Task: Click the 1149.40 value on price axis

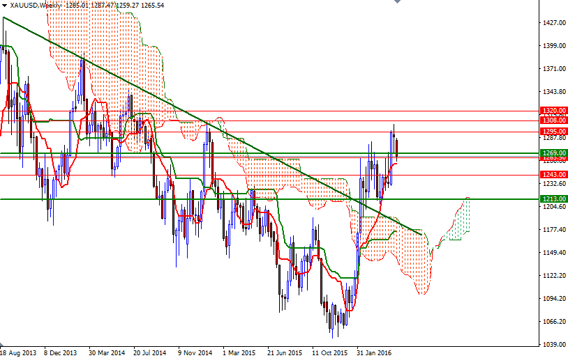Action: click(554, 252)
